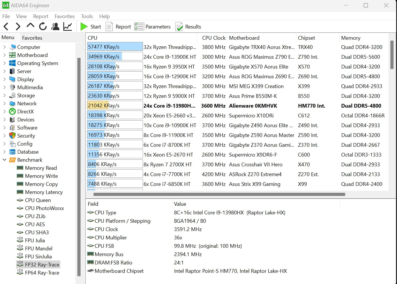Select the highlighted 21042 KRay/s result bar
397x284 pixels.
click(115, 105)
